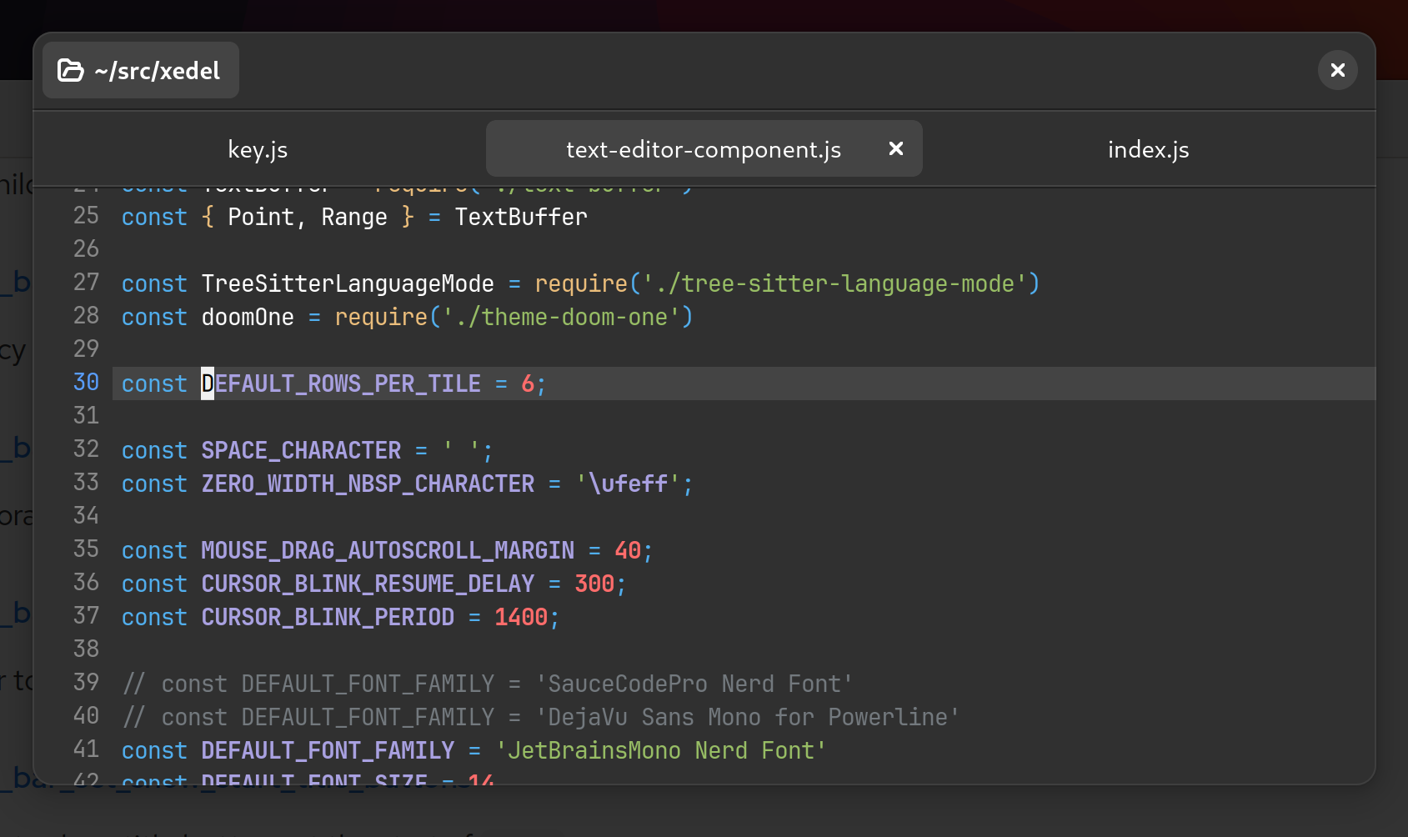Click line number 33 in the gutter

coord(87,482)
